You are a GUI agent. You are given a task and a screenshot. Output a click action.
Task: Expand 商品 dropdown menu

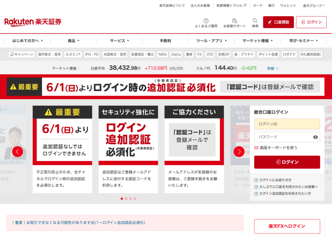(x=73, y=41)
